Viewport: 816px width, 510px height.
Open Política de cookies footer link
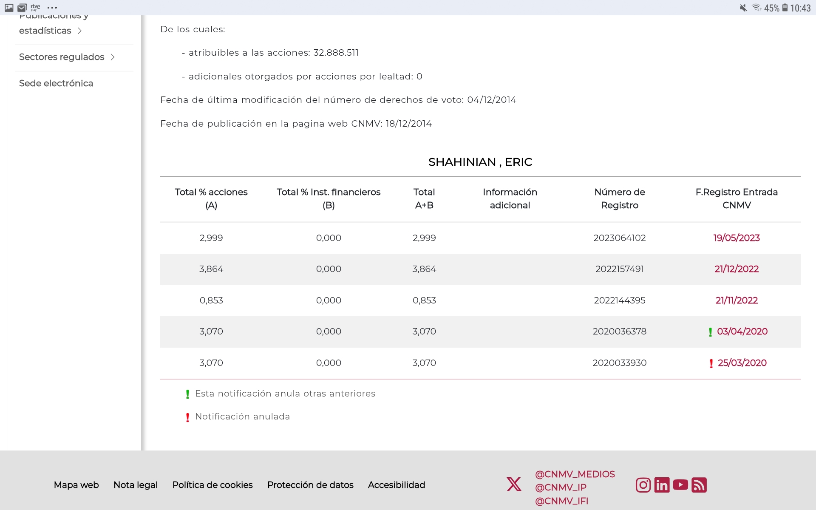[212, 485]
